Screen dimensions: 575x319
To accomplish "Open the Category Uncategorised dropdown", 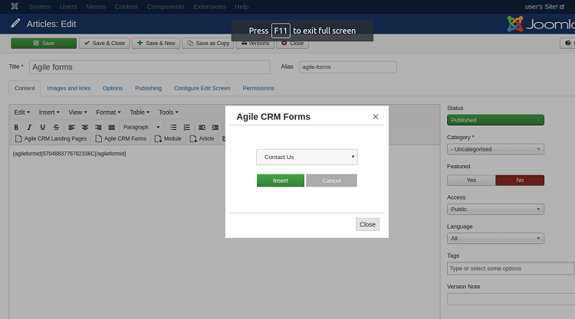I will [x=495, y=149].
